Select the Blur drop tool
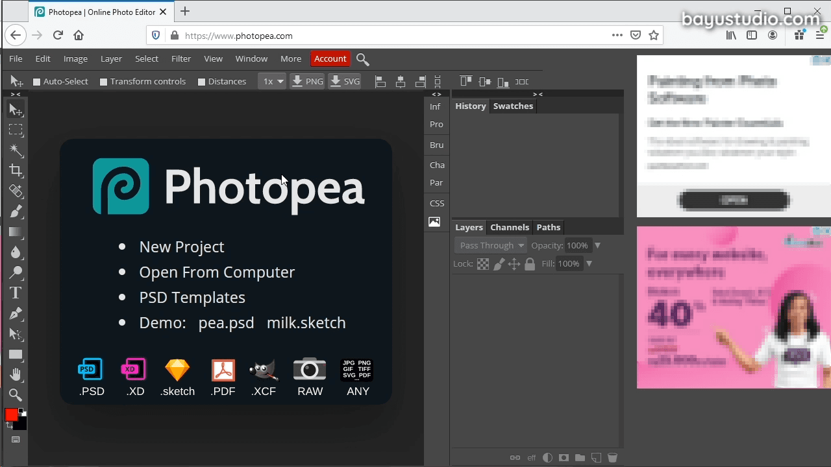 coord(16,252)
